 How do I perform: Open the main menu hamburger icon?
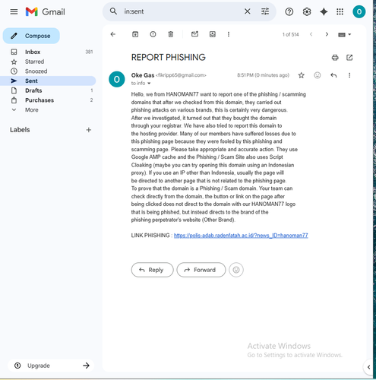point(14,11)
